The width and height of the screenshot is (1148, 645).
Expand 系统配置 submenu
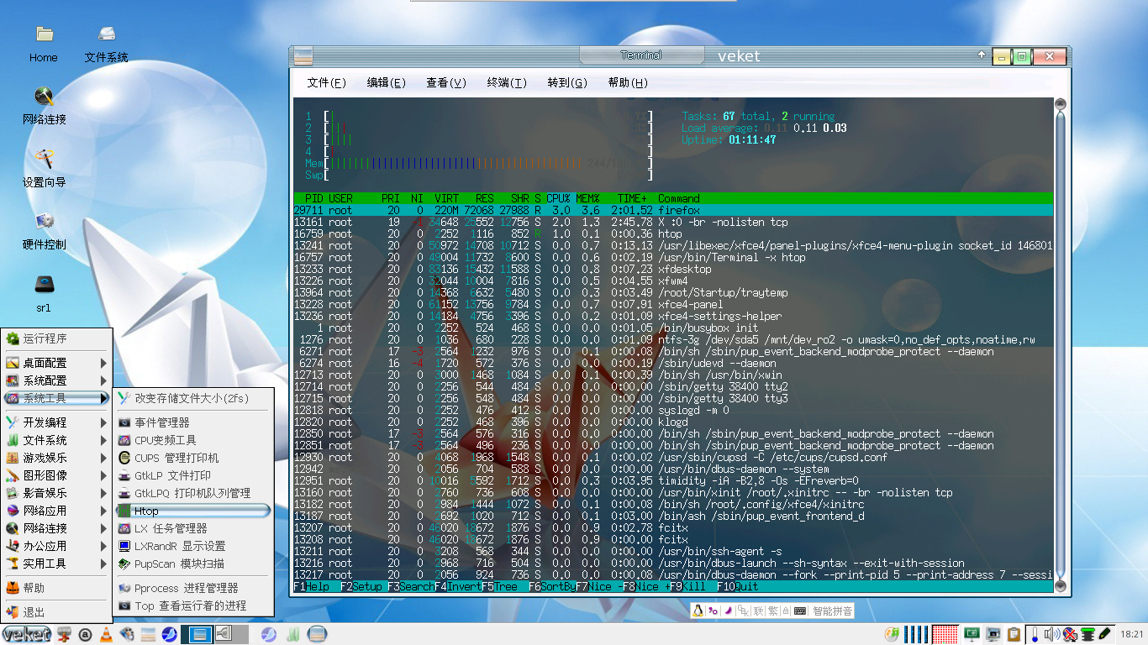click(x=57, y=380)
